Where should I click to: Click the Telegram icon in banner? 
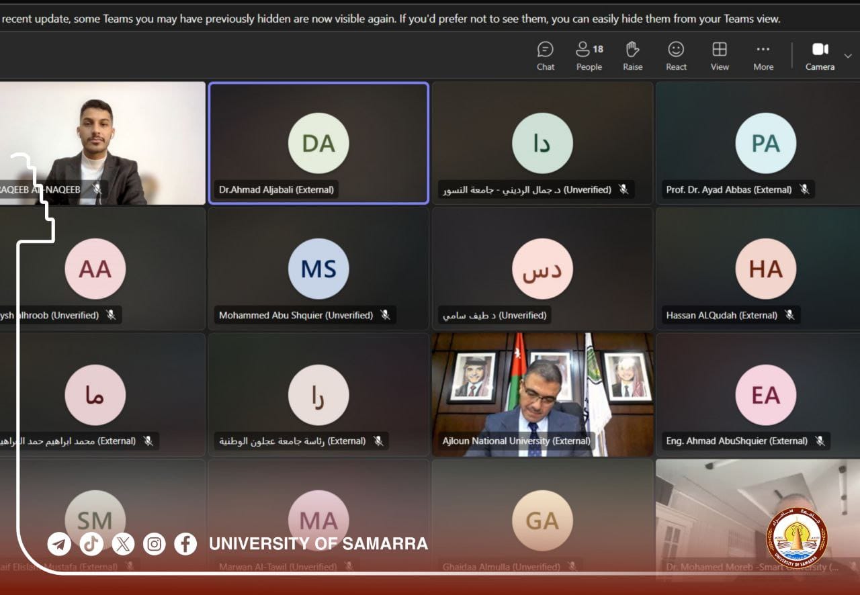coord(59,543)
